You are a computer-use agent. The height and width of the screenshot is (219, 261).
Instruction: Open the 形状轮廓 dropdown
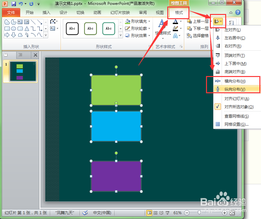137,28
